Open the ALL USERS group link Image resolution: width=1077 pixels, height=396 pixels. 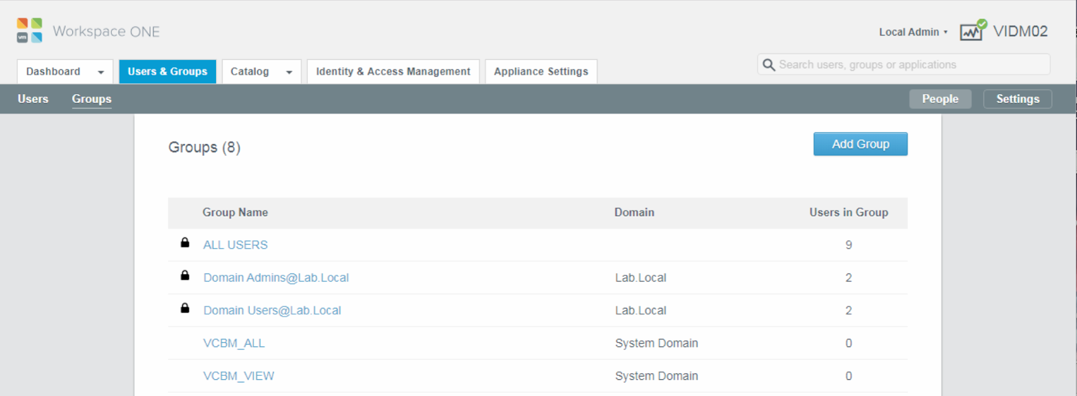click(x=236, y=245)
